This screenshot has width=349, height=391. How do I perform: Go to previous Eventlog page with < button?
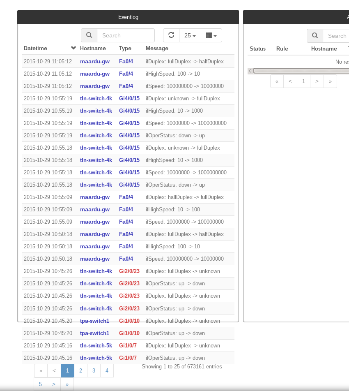pos(54,371)
